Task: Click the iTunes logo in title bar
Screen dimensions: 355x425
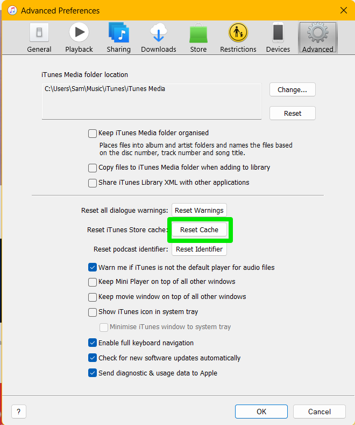Action: (x=12, y=10)
